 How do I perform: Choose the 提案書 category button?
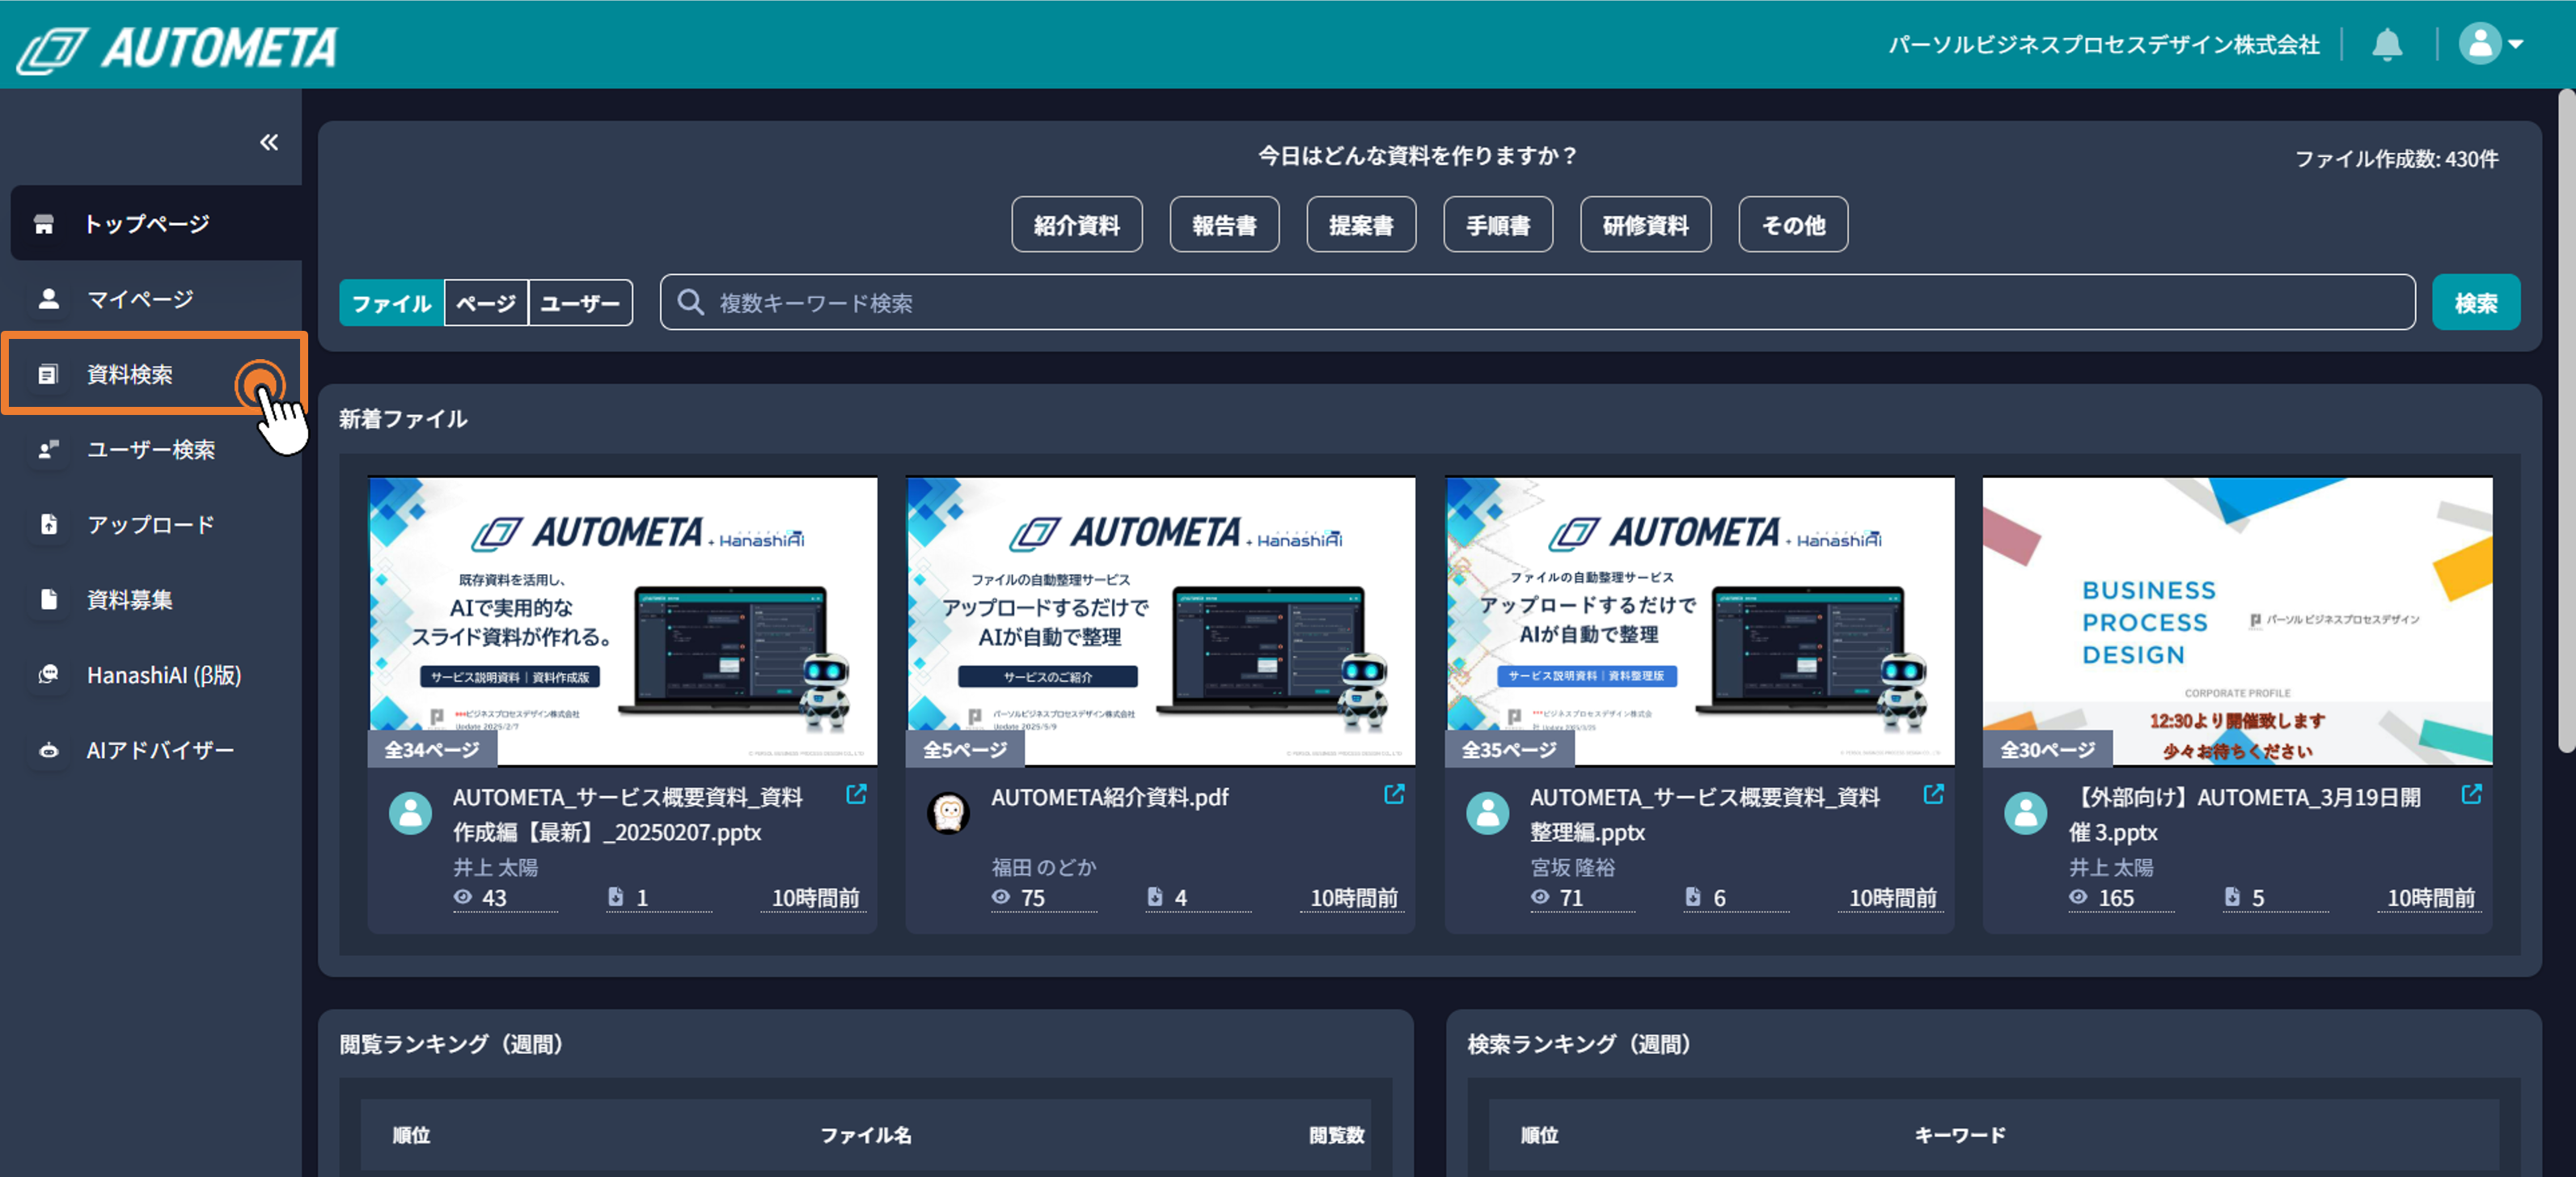point(1361,225)
